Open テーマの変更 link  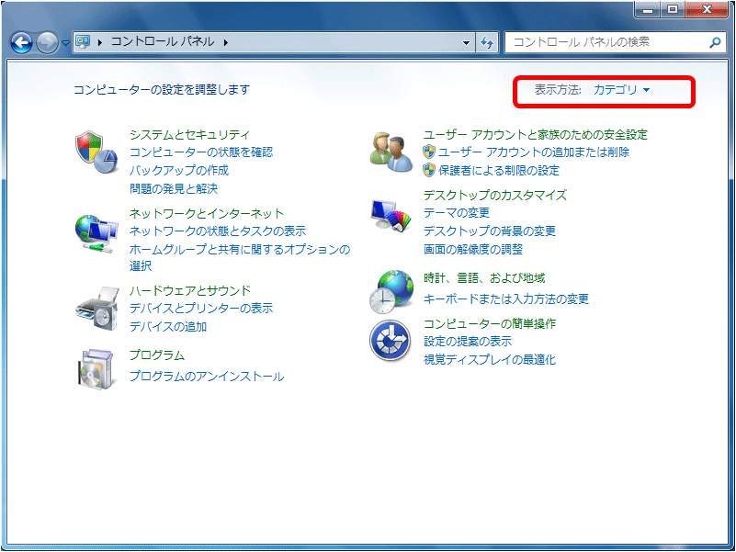point(457,213)
